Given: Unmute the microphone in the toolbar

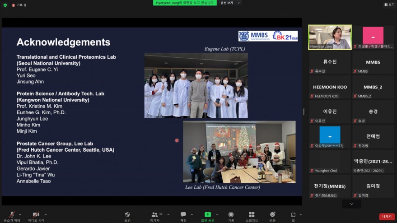Looking at the screenshot, I should 11,214.
